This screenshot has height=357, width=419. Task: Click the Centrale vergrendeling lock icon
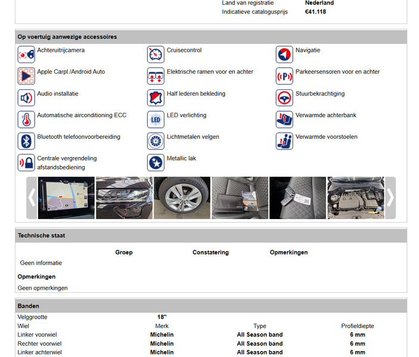(x=26, y=162)
